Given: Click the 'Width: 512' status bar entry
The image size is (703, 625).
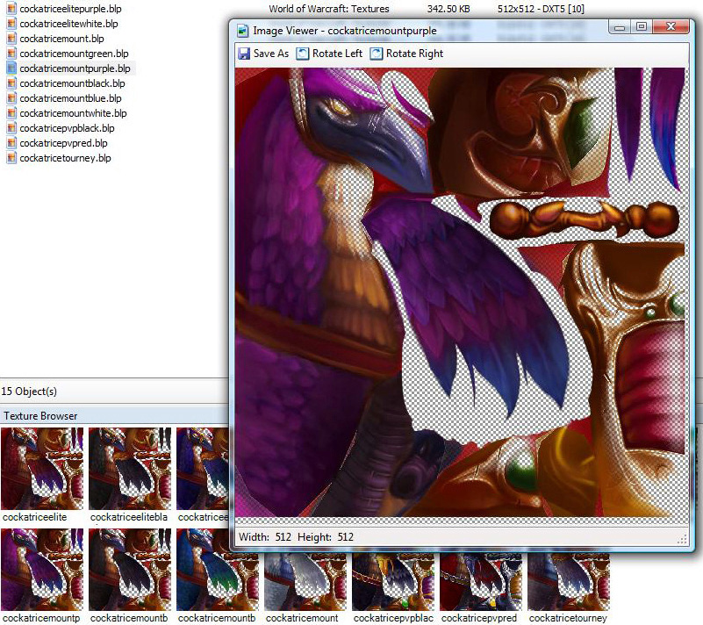Looking at the screenshot, I should (265, 537).
